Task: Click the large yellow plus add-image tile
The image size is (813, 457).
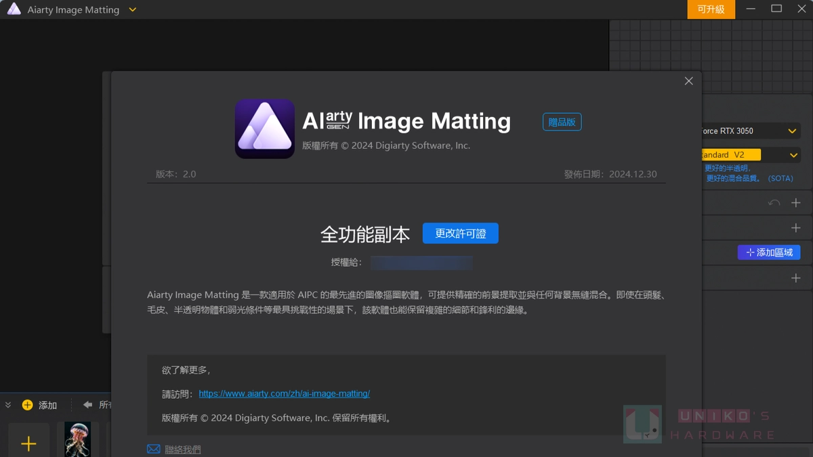Action: (28, 443)
